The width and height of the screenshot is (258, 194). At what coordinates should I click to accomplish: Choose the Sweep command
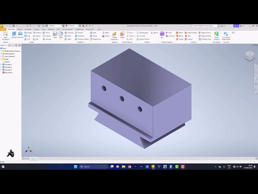pyautogui.click(x=28, y=33)
